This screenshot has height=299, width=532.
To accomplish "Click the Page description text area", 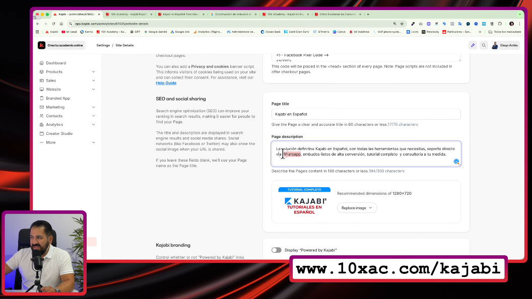I will tap(366, 154).
